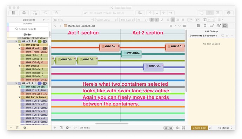Image resolution: width=242 pixels, height=139 pixels.
Task: Open the No Style dropdown
Action: click(73, 20)
